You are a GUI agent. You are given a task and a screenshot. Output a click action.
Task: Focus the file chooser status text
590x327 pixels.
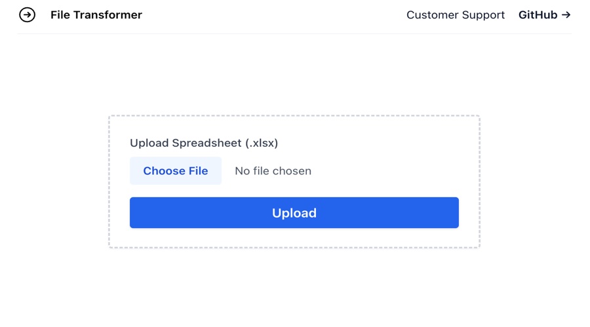(273, 171)
